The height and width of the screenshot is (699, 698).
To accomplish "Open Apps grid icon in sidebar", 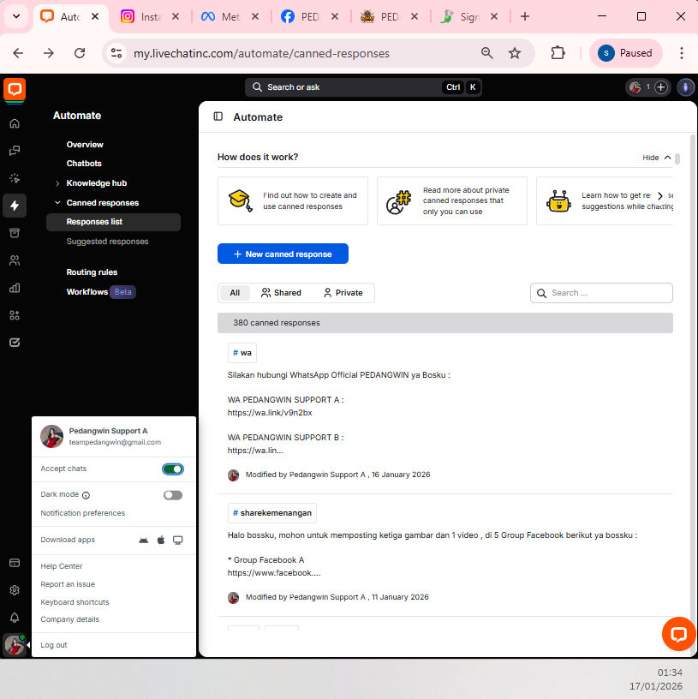I will [15, 315].
